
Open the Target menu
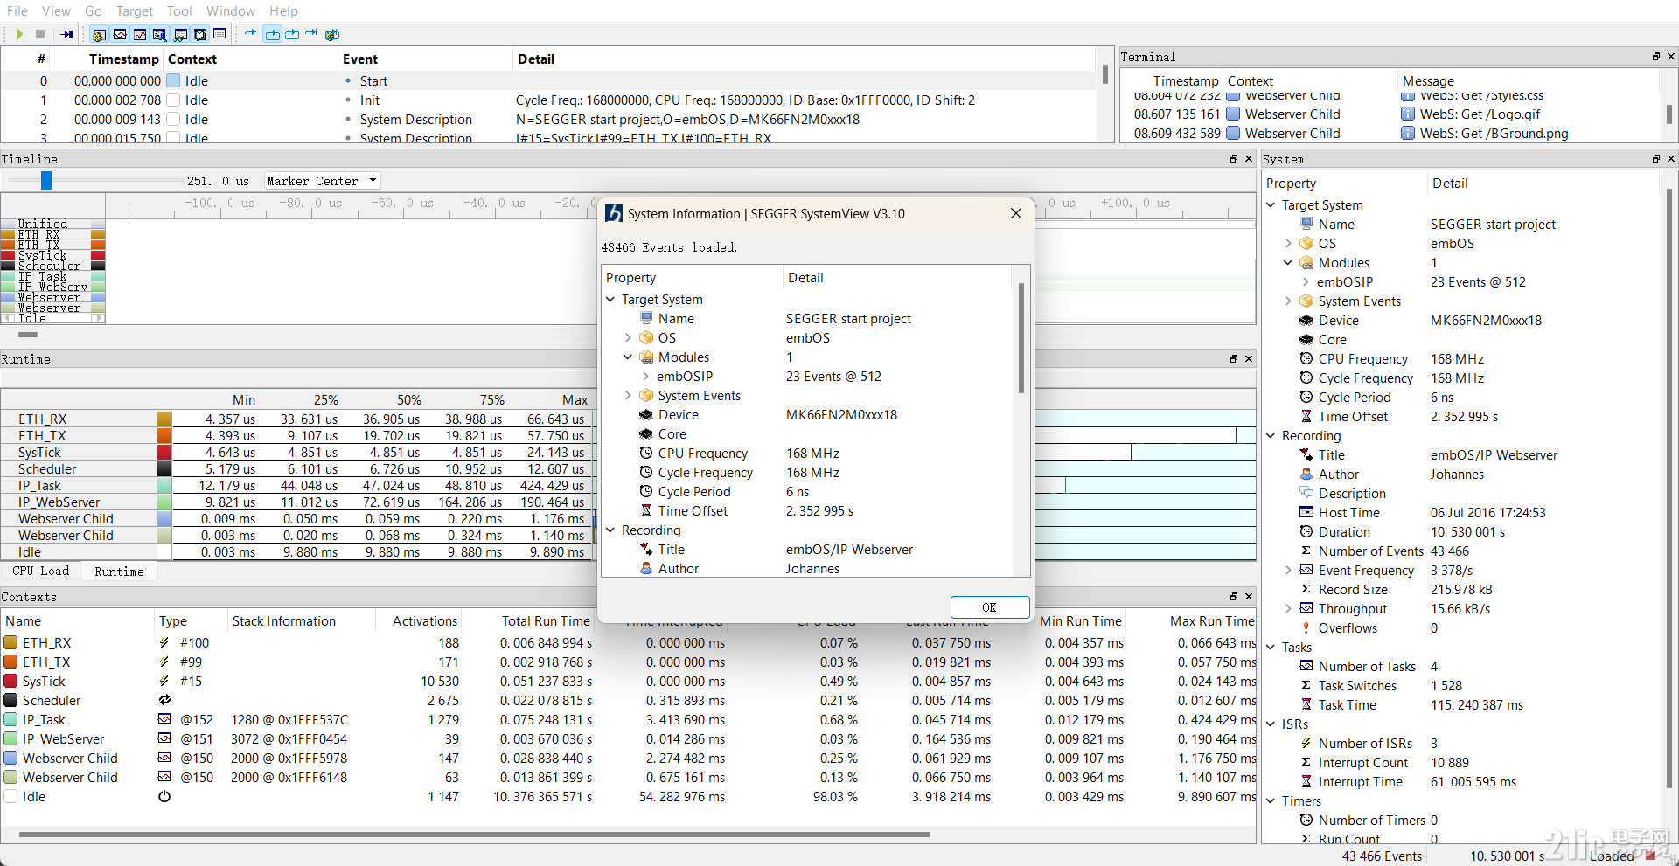click(134, 10)
